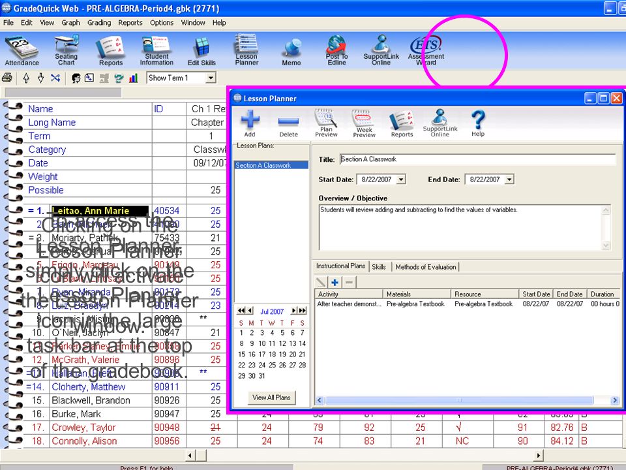Switch to Methods of Evaluation tab

click(x=426, y=267)
